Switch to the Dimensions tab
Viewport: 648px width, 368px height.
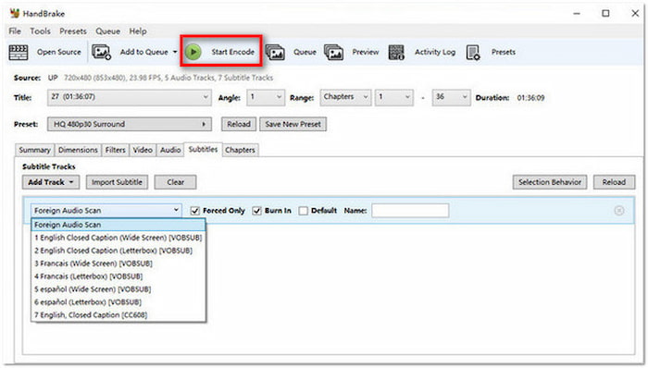pos(78,150)
